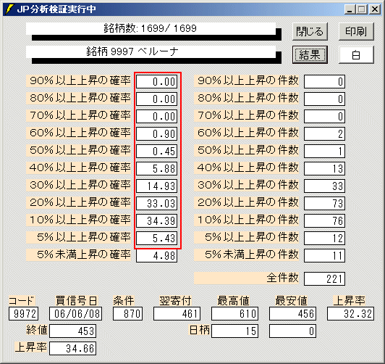
Task: Select the 条件 field showing 870
Action: [127, 313]
